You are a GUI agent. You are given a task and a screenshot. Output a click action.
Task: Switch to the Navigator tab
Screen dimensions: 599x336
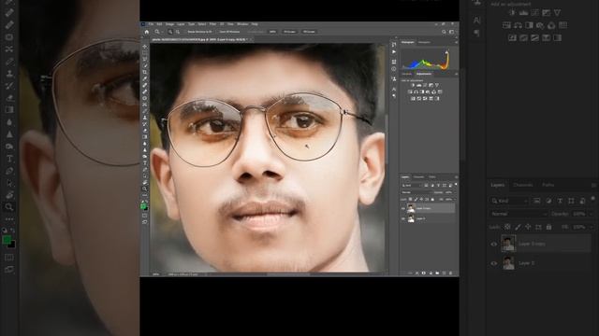(424, 42)
